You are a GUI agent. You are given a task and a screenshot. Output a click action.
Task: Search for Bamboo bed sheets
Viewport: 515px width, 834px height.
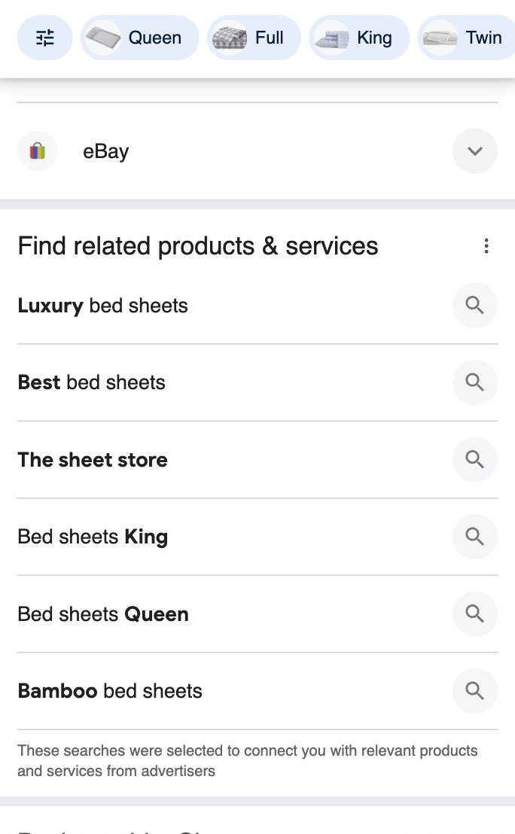point(110,691)
